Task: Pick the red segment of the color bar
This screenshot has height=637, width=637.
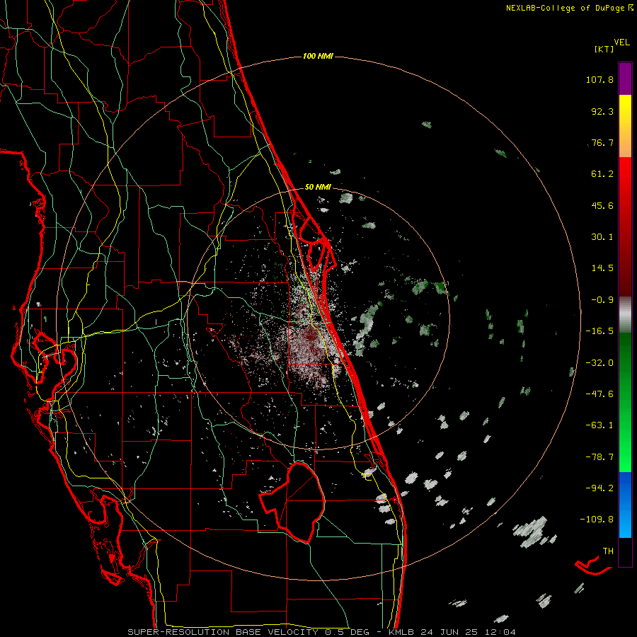Action: 625,226
